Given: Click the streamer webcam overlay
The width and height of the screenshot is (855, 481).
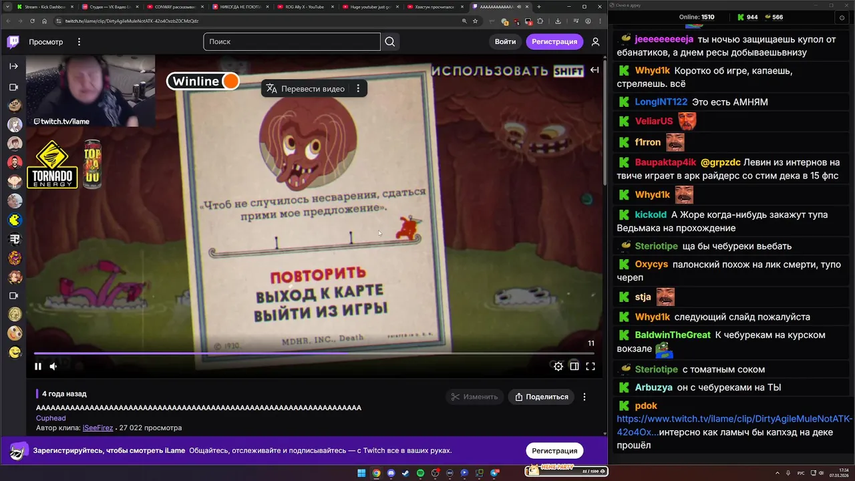Looking at the screenshot, I should pyautogui.click(x=90, y=91).
